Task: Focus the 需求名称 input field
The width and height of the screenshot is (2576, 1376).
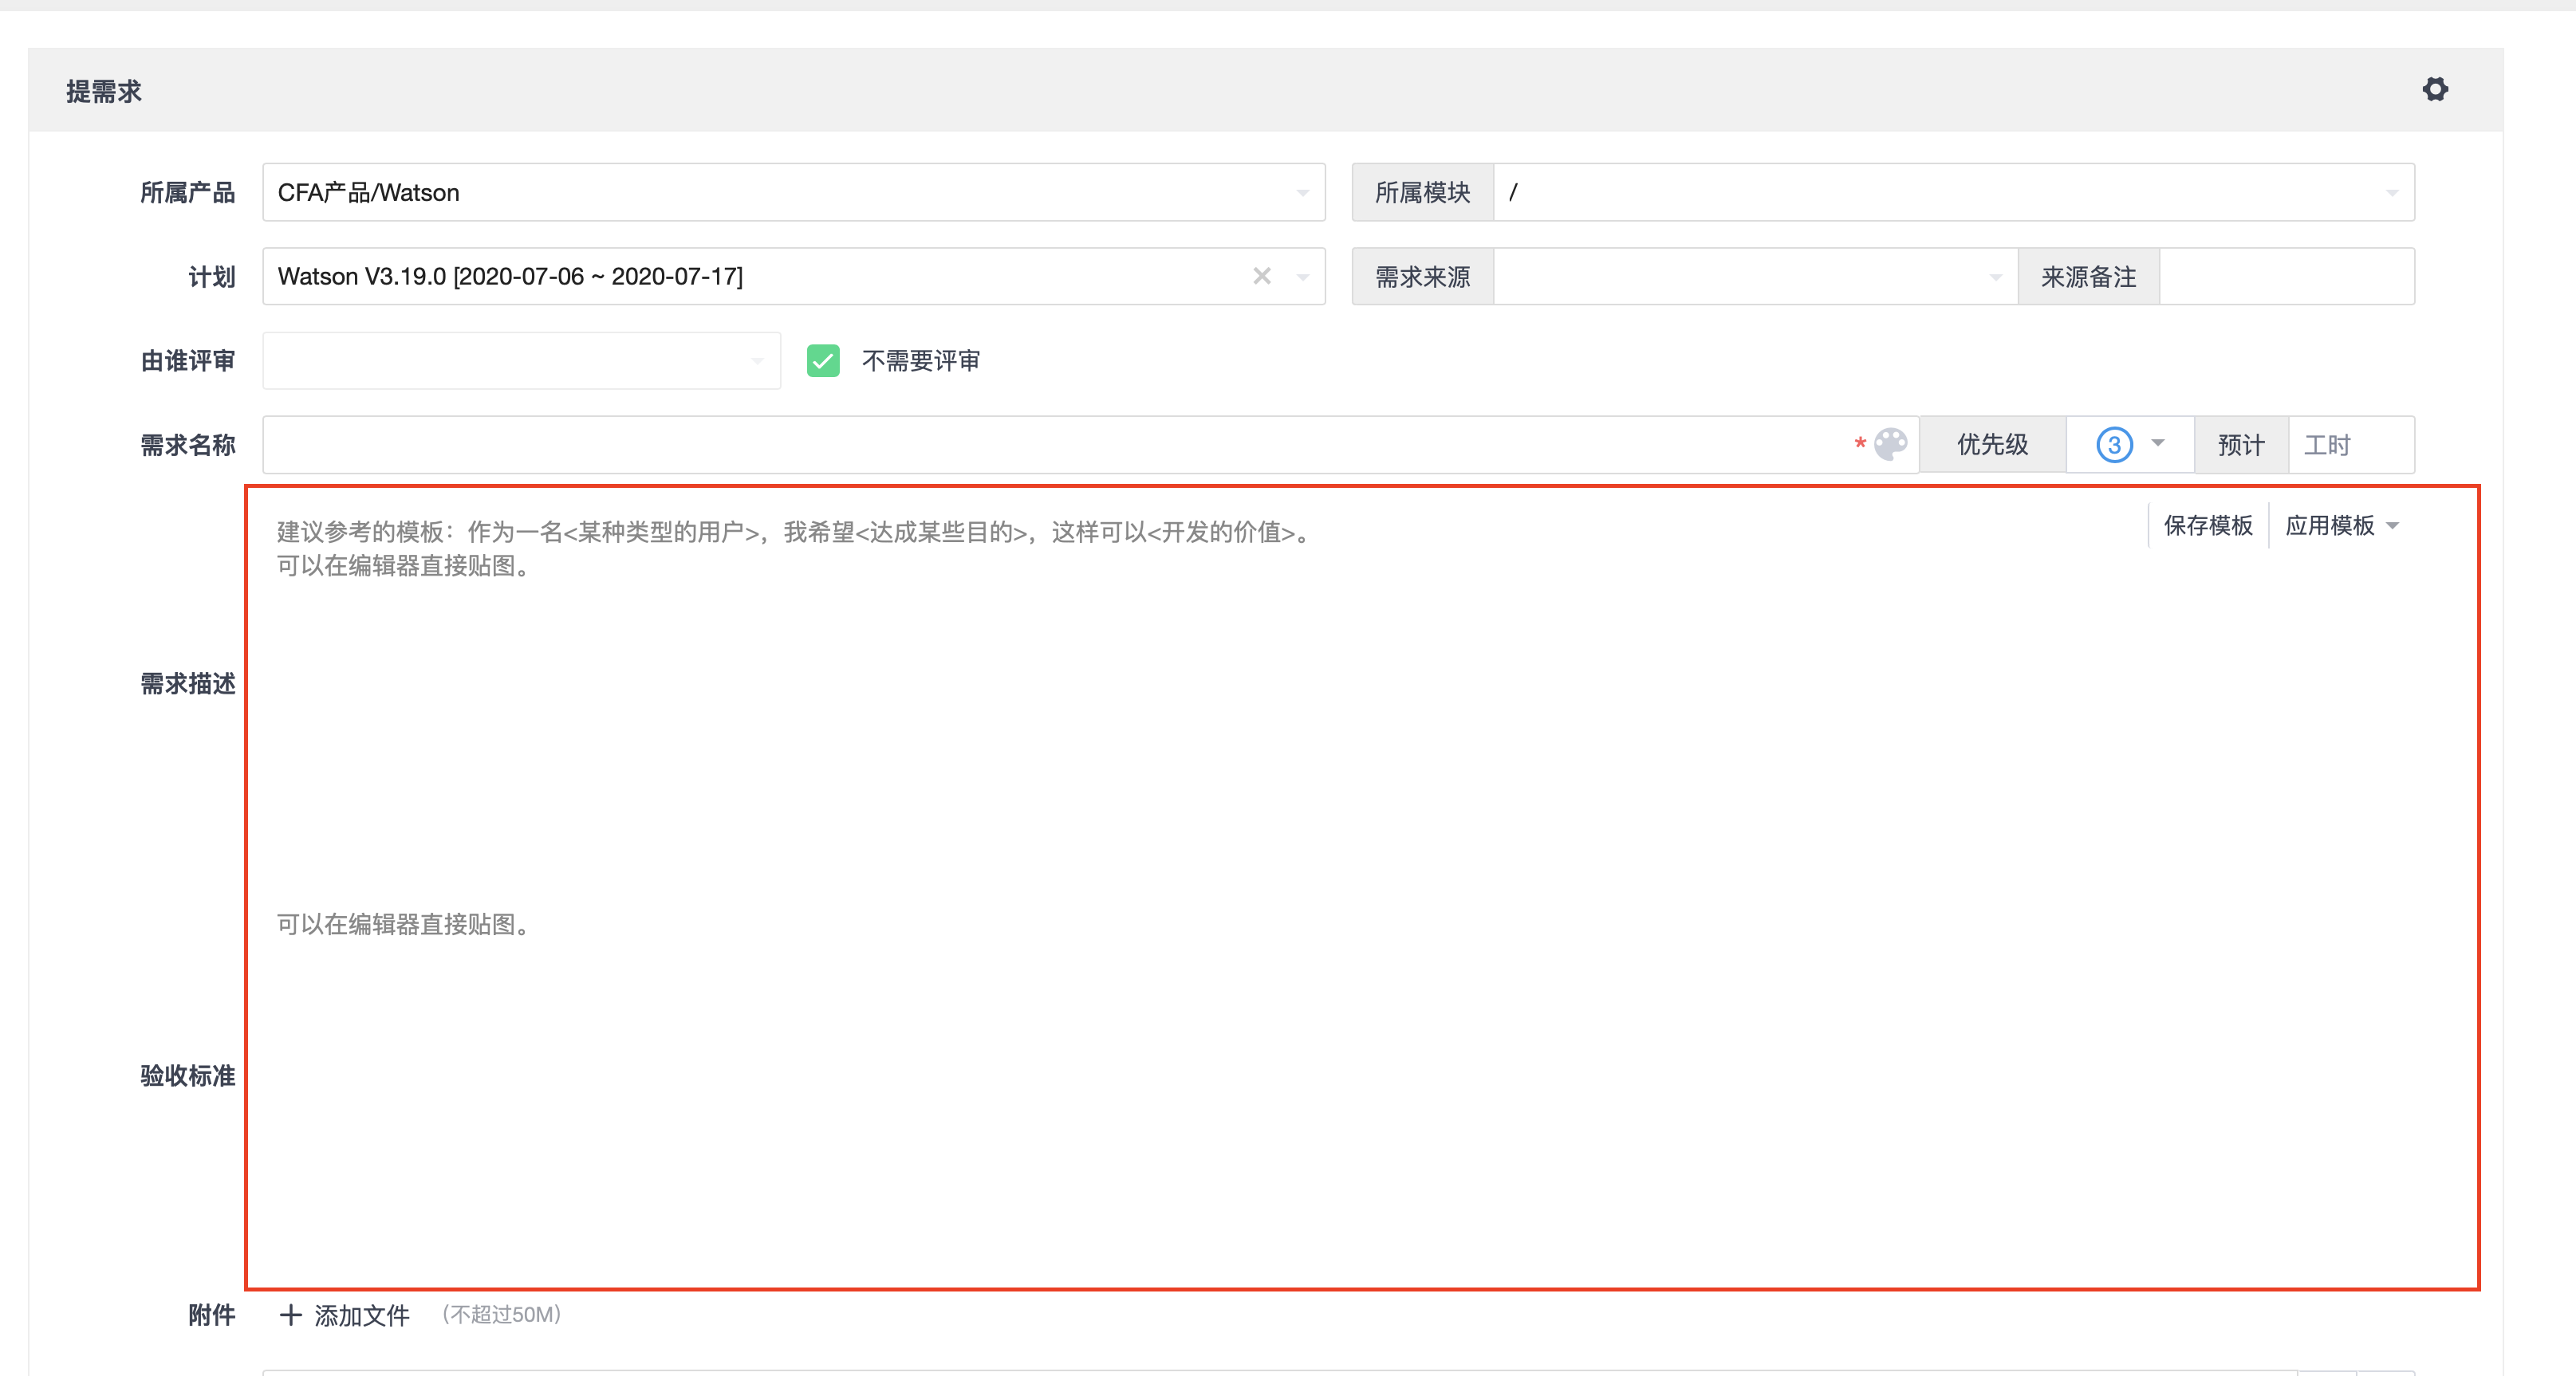Action: tap(1050, 445)
